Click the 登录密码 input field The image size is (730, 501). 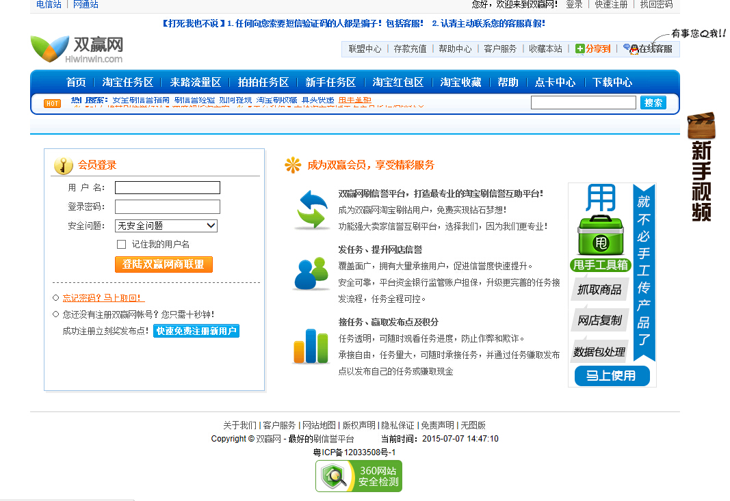(168, 206)
